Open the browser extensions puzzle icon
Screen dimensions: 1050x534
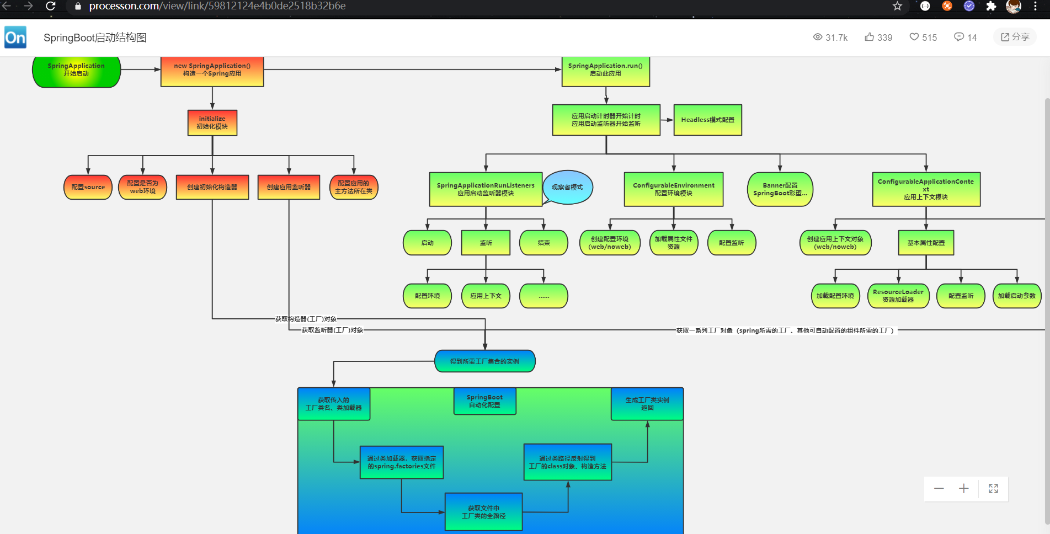point(991,6)
